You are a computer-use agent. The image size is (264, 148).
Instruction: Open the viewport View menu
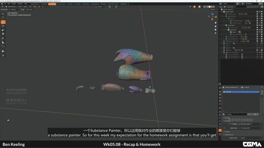[20, 7]
